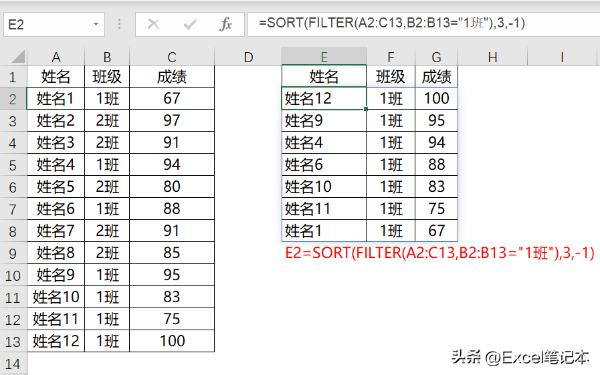Click cell A11 containing 姓名10

click(x=56, y=297)
